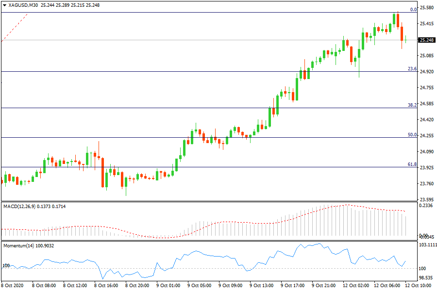Select the 23.6 Fibonacci retracement line

(x=194, y=72)
